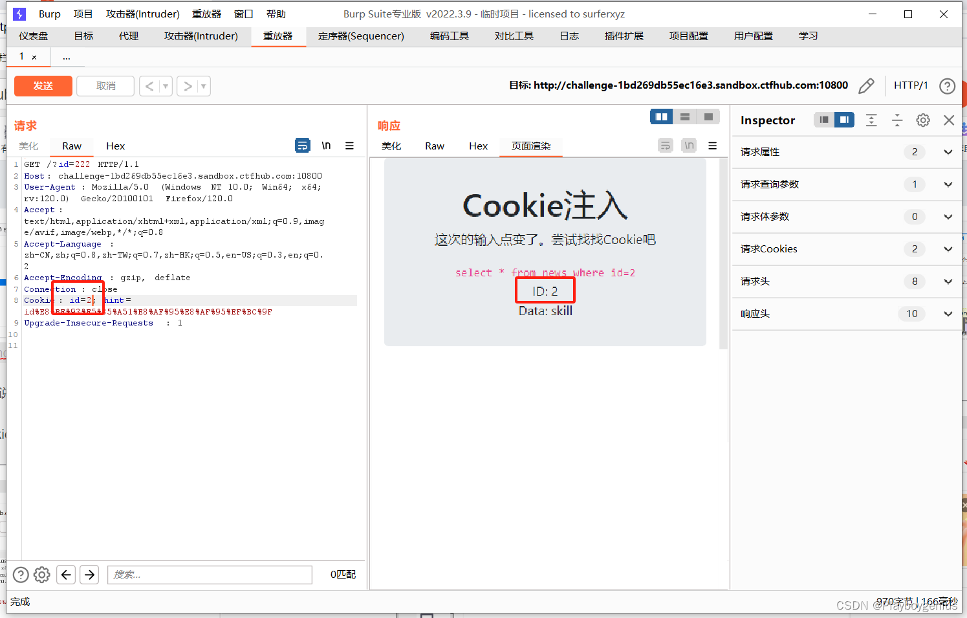This screenshot has height=618, width=967.
Task: Open the 项目配置 tab
Action: coord(689,36)
